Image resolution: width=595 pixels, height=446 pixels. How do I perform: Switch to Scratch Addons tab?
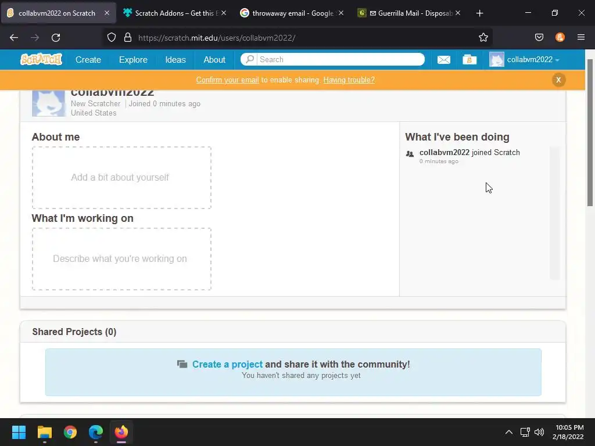tap(174, 13)
